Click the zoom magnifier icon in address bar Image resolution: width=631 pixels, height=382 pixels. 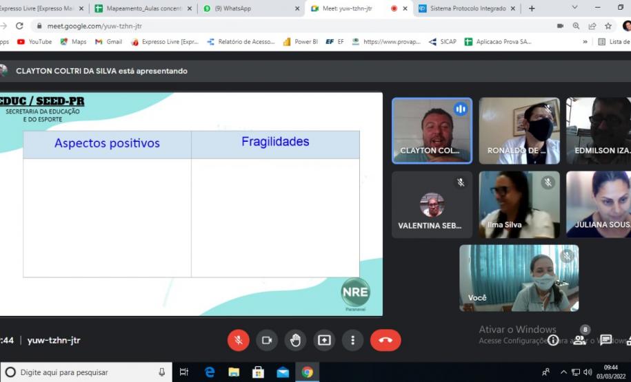tap(576, 26)
